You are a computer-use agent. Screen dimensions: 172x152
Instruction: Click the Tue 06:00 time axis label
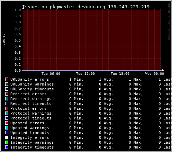pos(51,74)
